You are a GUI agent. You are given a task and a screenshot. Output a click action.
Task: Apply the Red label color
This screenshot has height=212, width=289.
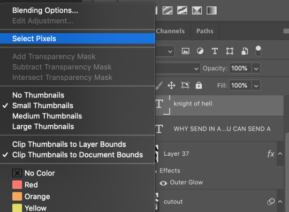pos(25,185)
